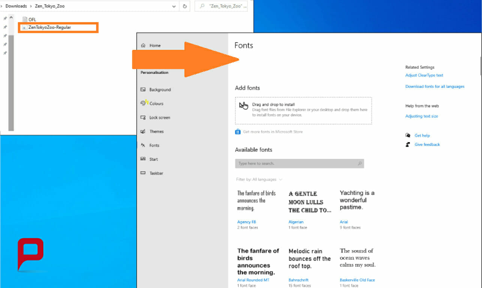Click the available fonts search field
Screen dimensions: 482x288
296,163
